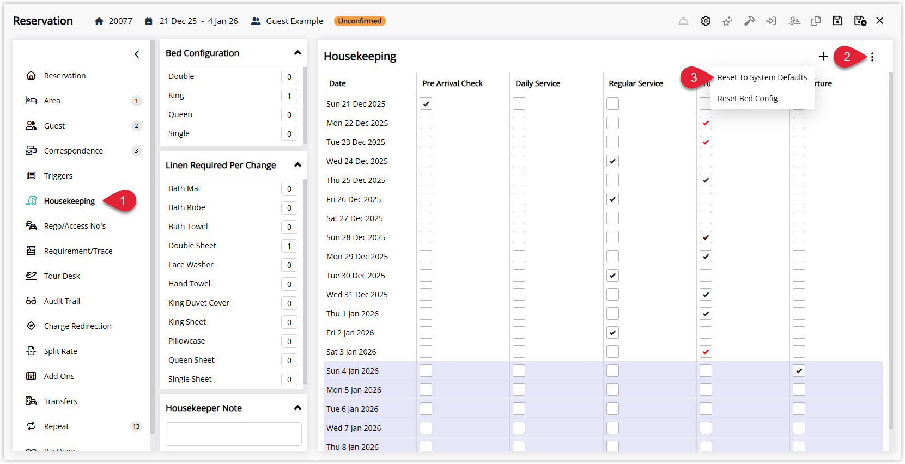Collapse the Bed Configuration panel
Image resolution: width=905 pixels, height=464 pixels.
297,53
